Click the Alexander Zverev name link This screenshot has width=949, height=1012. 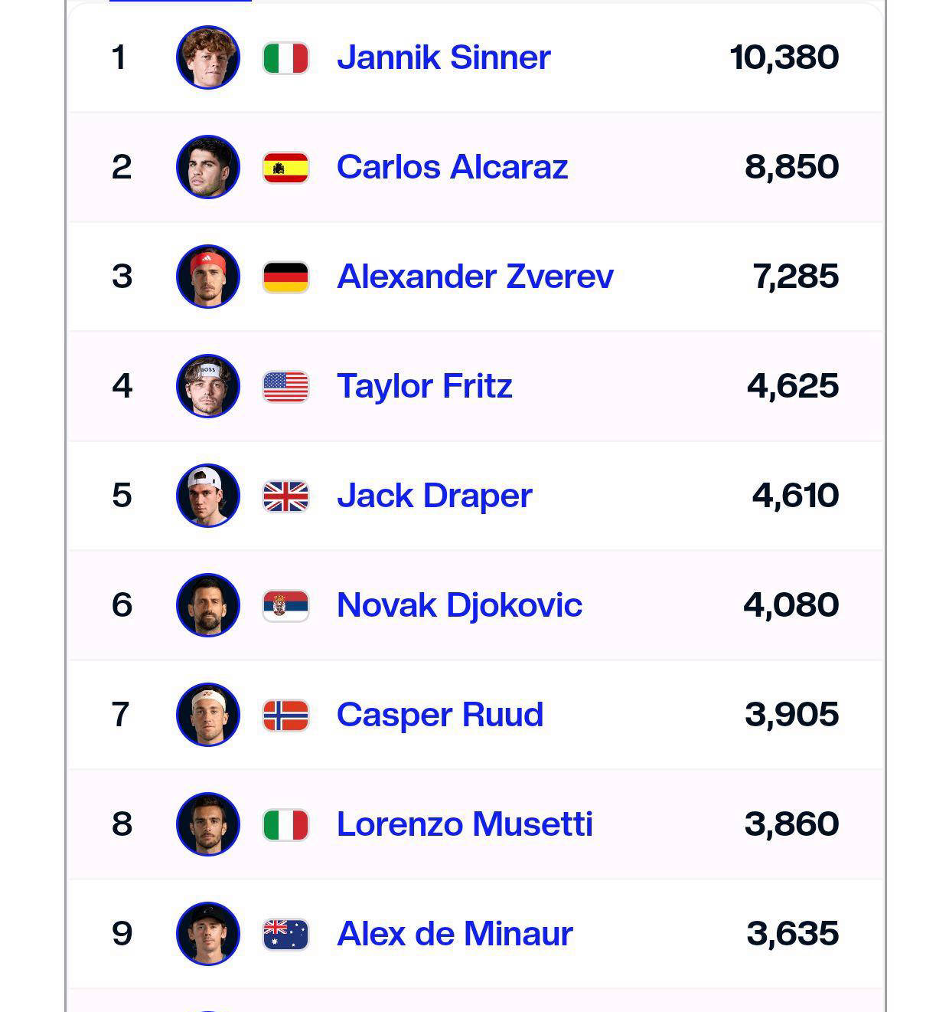(475, 277)
